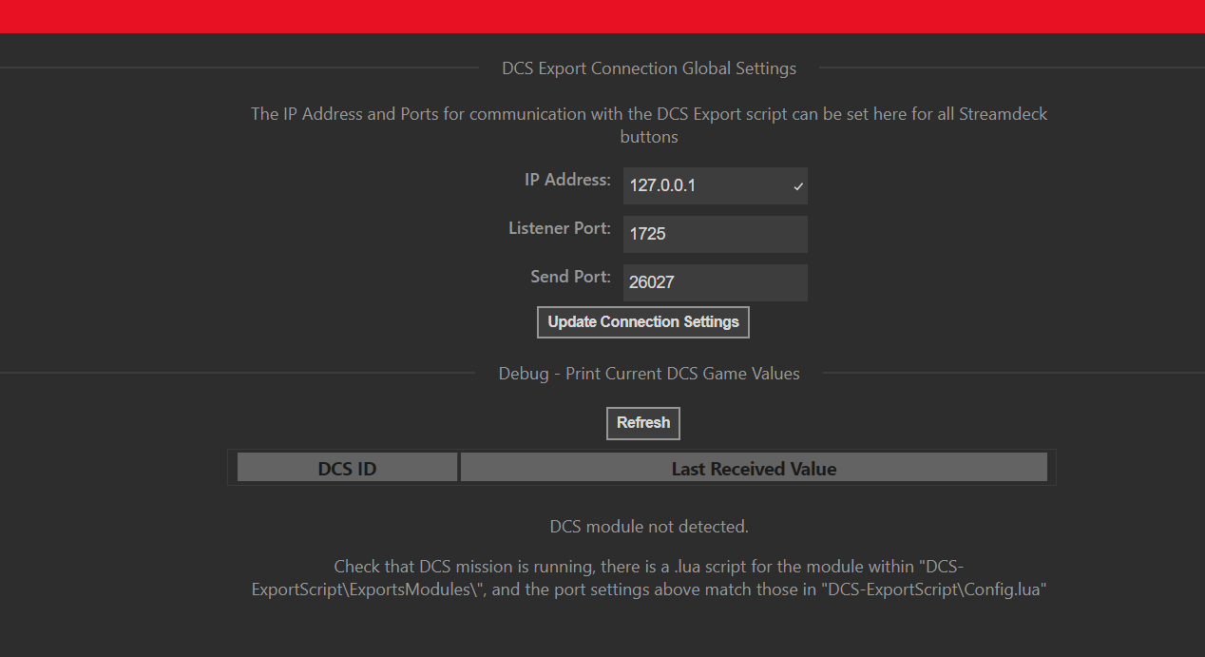Click the DCS Export Connection Global Settings heading

click(649, 68)
